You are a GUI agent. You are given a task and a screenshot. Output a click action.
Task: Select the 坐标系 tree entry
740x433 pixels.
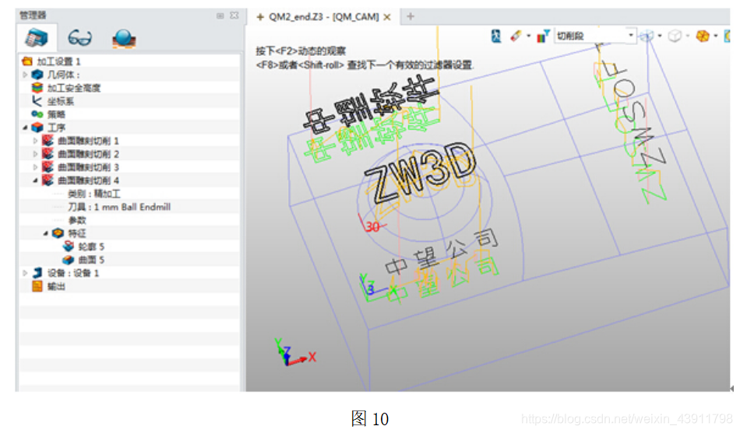[61, 101]
